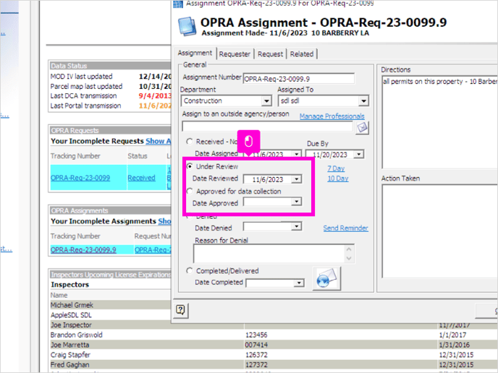Click the Status column header
Screen dimensions: 498x373
point(138,155)
